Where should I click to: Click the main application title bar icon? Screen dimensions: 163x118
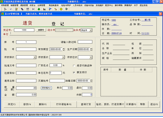tap(2, 2)
